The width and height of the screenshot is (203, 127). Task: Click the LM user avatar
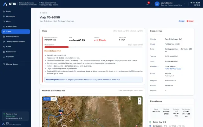(157, 4)
